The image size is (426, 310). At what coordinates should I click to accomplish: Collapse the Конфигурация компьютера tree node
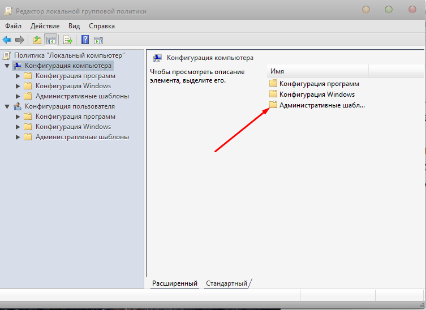(x=7, y=66)
